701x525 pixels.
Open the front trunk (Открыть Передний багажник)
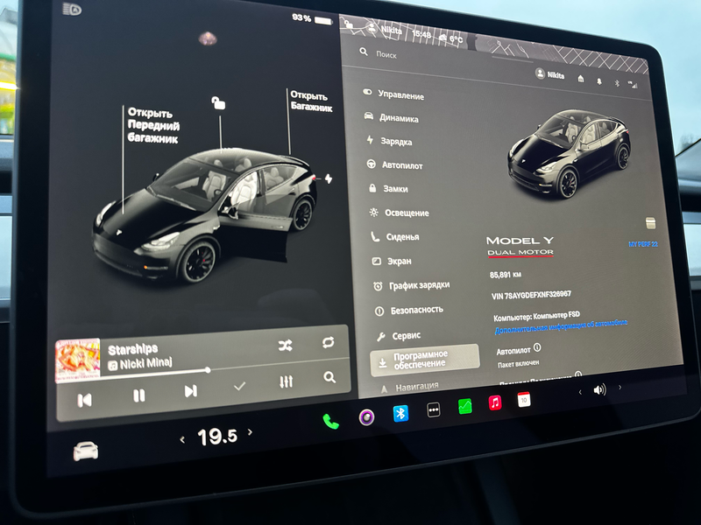pyautogui.click(x=153, y=125)
